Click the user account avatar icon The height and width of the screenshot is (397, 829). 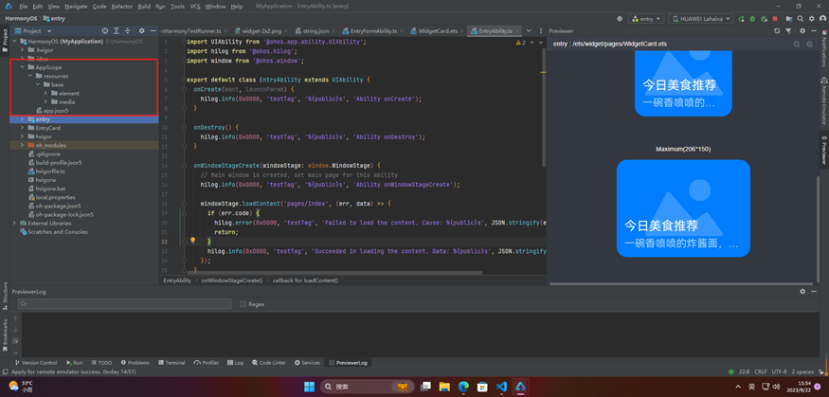822,19
